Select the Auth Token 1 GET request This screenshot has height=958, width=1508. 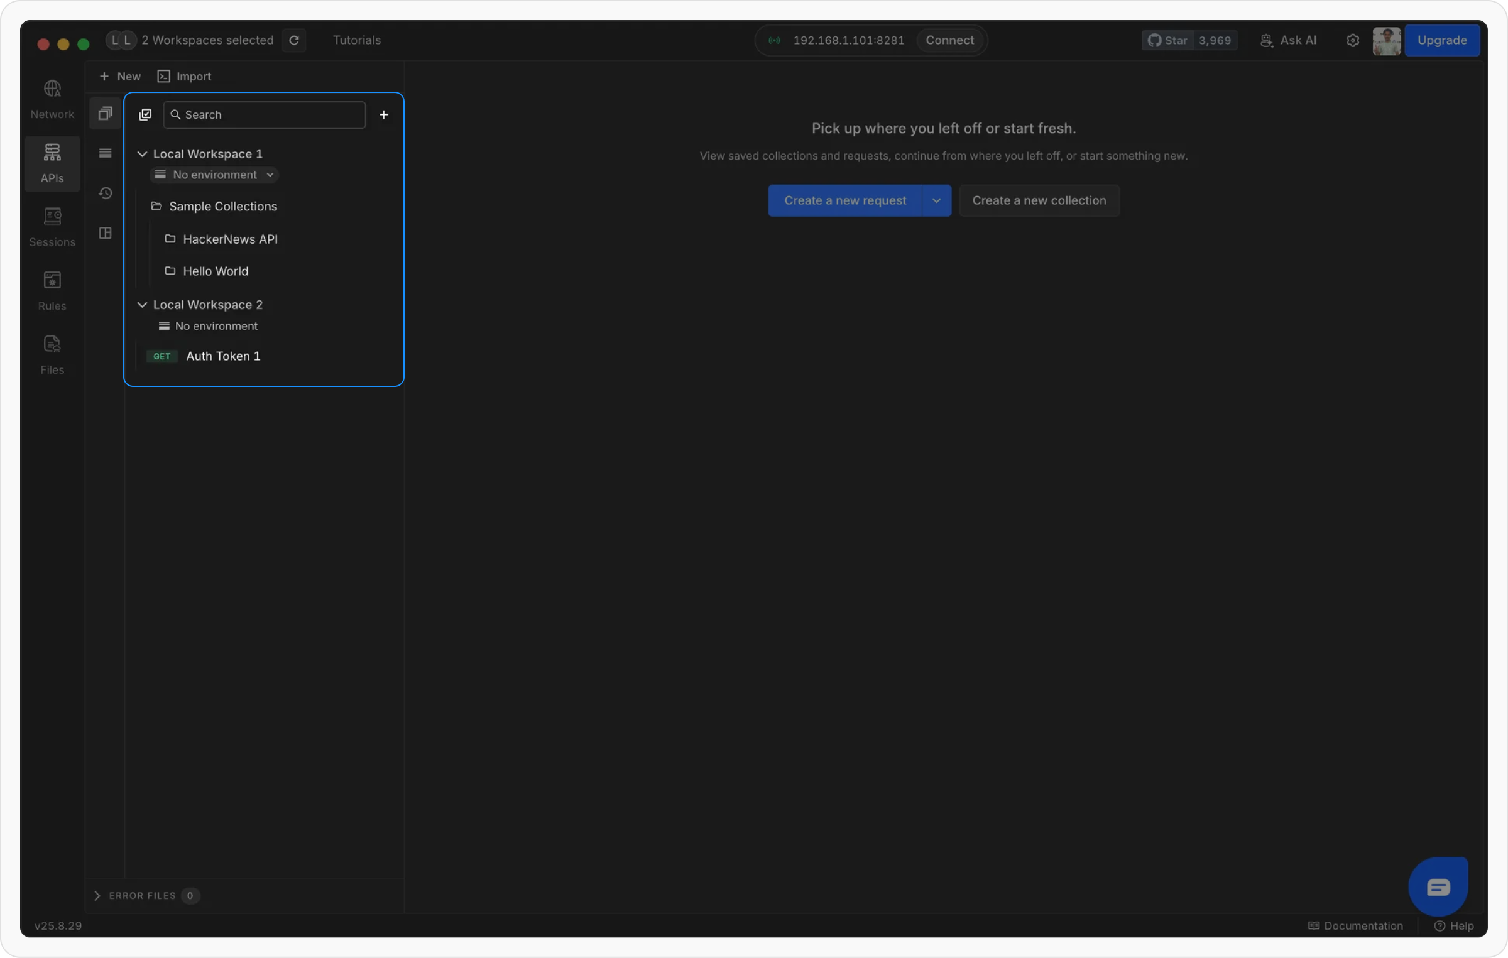(223, 356)
